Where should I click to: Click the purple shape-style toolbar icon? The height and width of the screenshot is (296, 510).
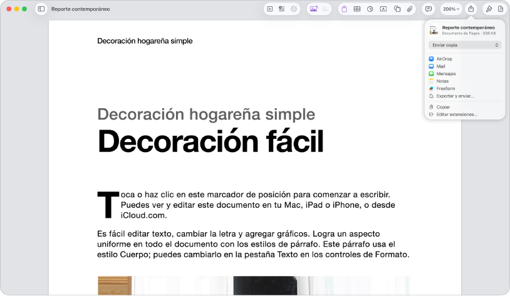click(345, 9)
